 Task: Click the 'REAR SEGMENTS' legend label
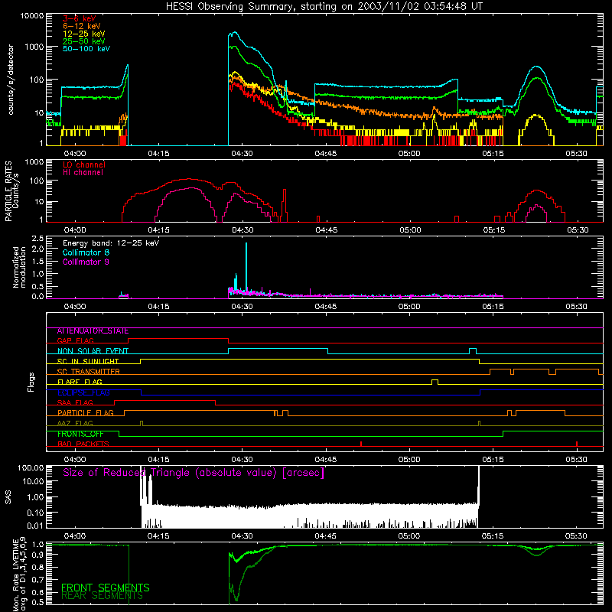103,596
